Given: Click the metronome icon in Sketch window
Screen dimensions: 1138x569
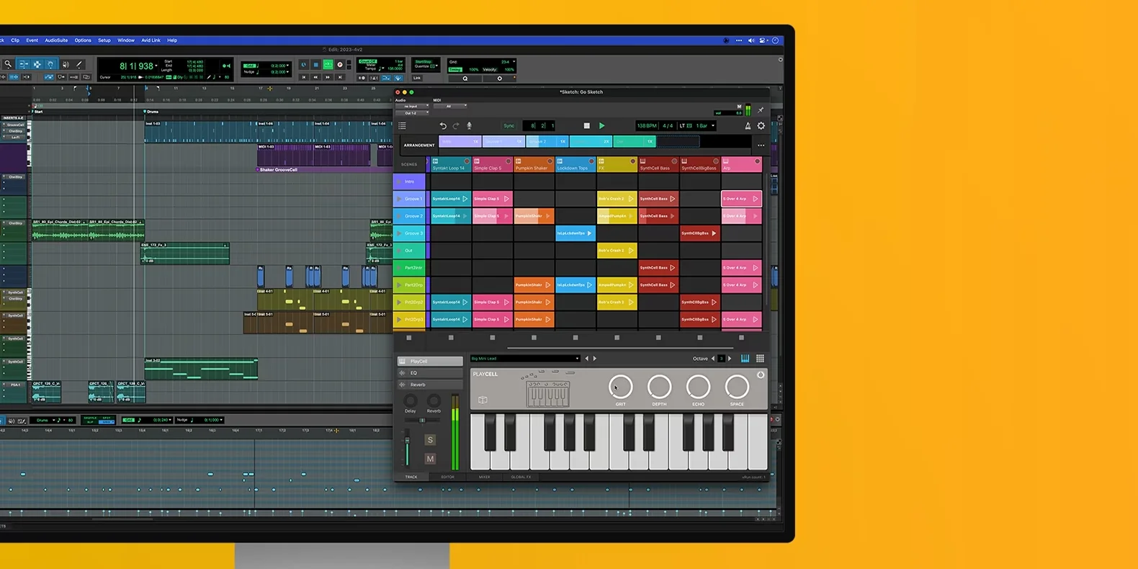Looking at the screenshot, I should pos(748,126).
